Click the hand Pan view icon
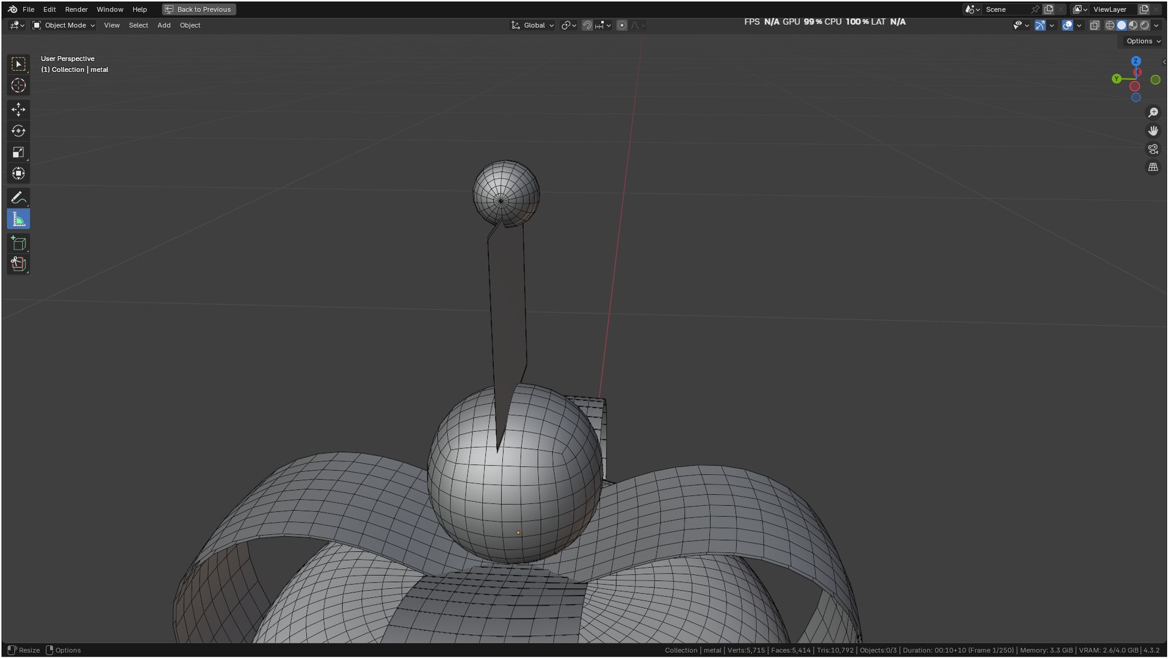Viewport: 1169px width, 659px height. (x=1153, y=131)
